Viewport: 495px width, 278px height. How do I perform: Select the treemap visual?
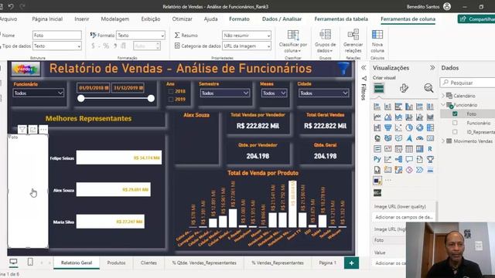point(430,127)
